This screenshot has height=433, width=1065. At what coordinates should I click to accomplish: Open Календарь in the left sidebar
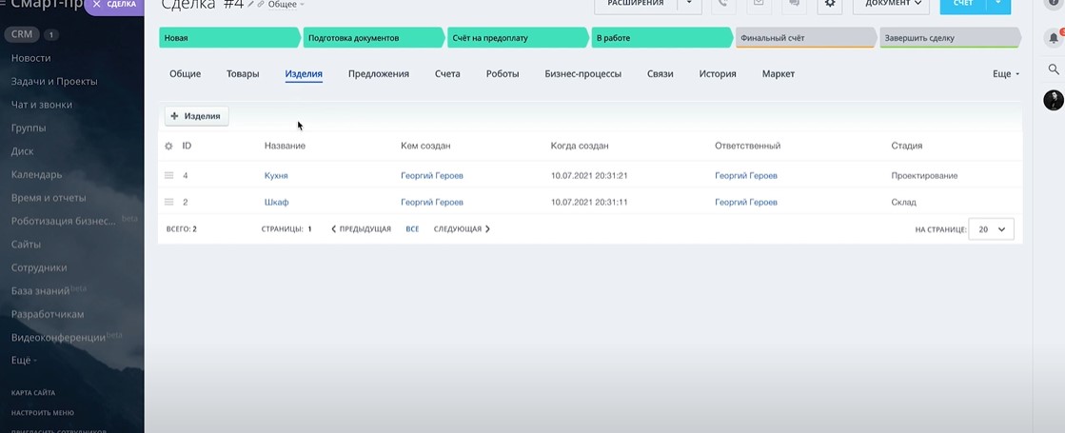[37, 174]
